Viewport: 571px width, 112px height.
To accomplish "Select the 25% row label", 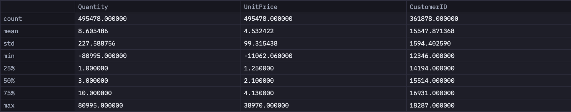I will click(9, 69).
